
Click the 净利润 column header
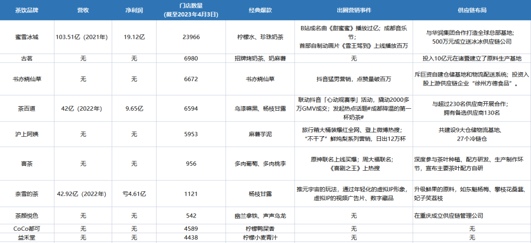pos(134,10)
